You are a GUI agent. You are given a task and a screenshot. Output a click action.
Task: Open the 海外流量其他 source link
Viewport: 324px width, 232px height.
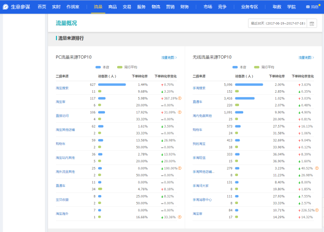coord(65,171)
